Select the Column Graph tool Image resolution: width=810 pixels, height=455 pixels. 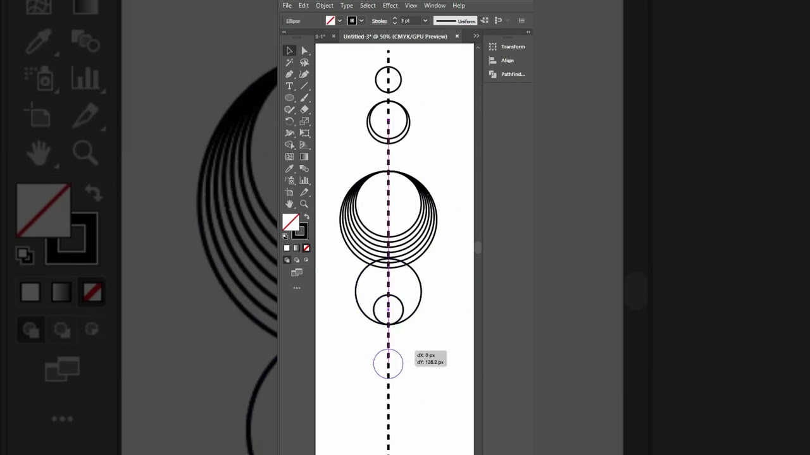pyautogui.click(x=304, y=180)
